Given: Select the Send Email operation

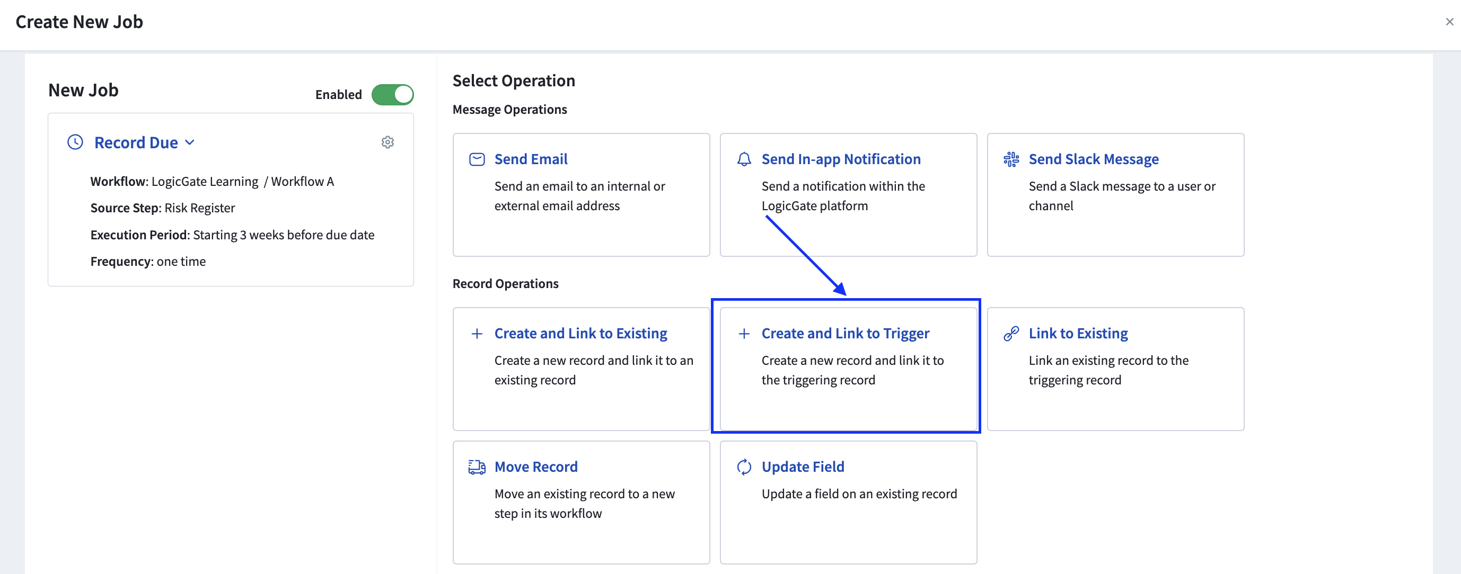Looking at the screenshot, I should pos(581,195).
